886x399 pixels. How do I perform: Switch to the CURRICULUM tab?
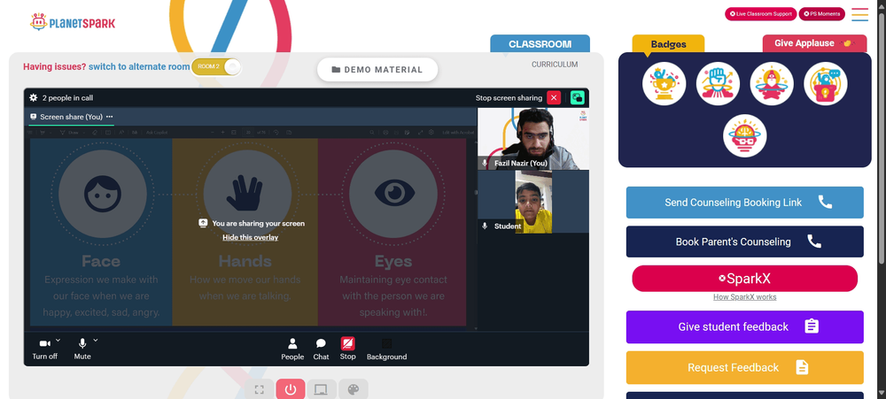click(555, 65)
